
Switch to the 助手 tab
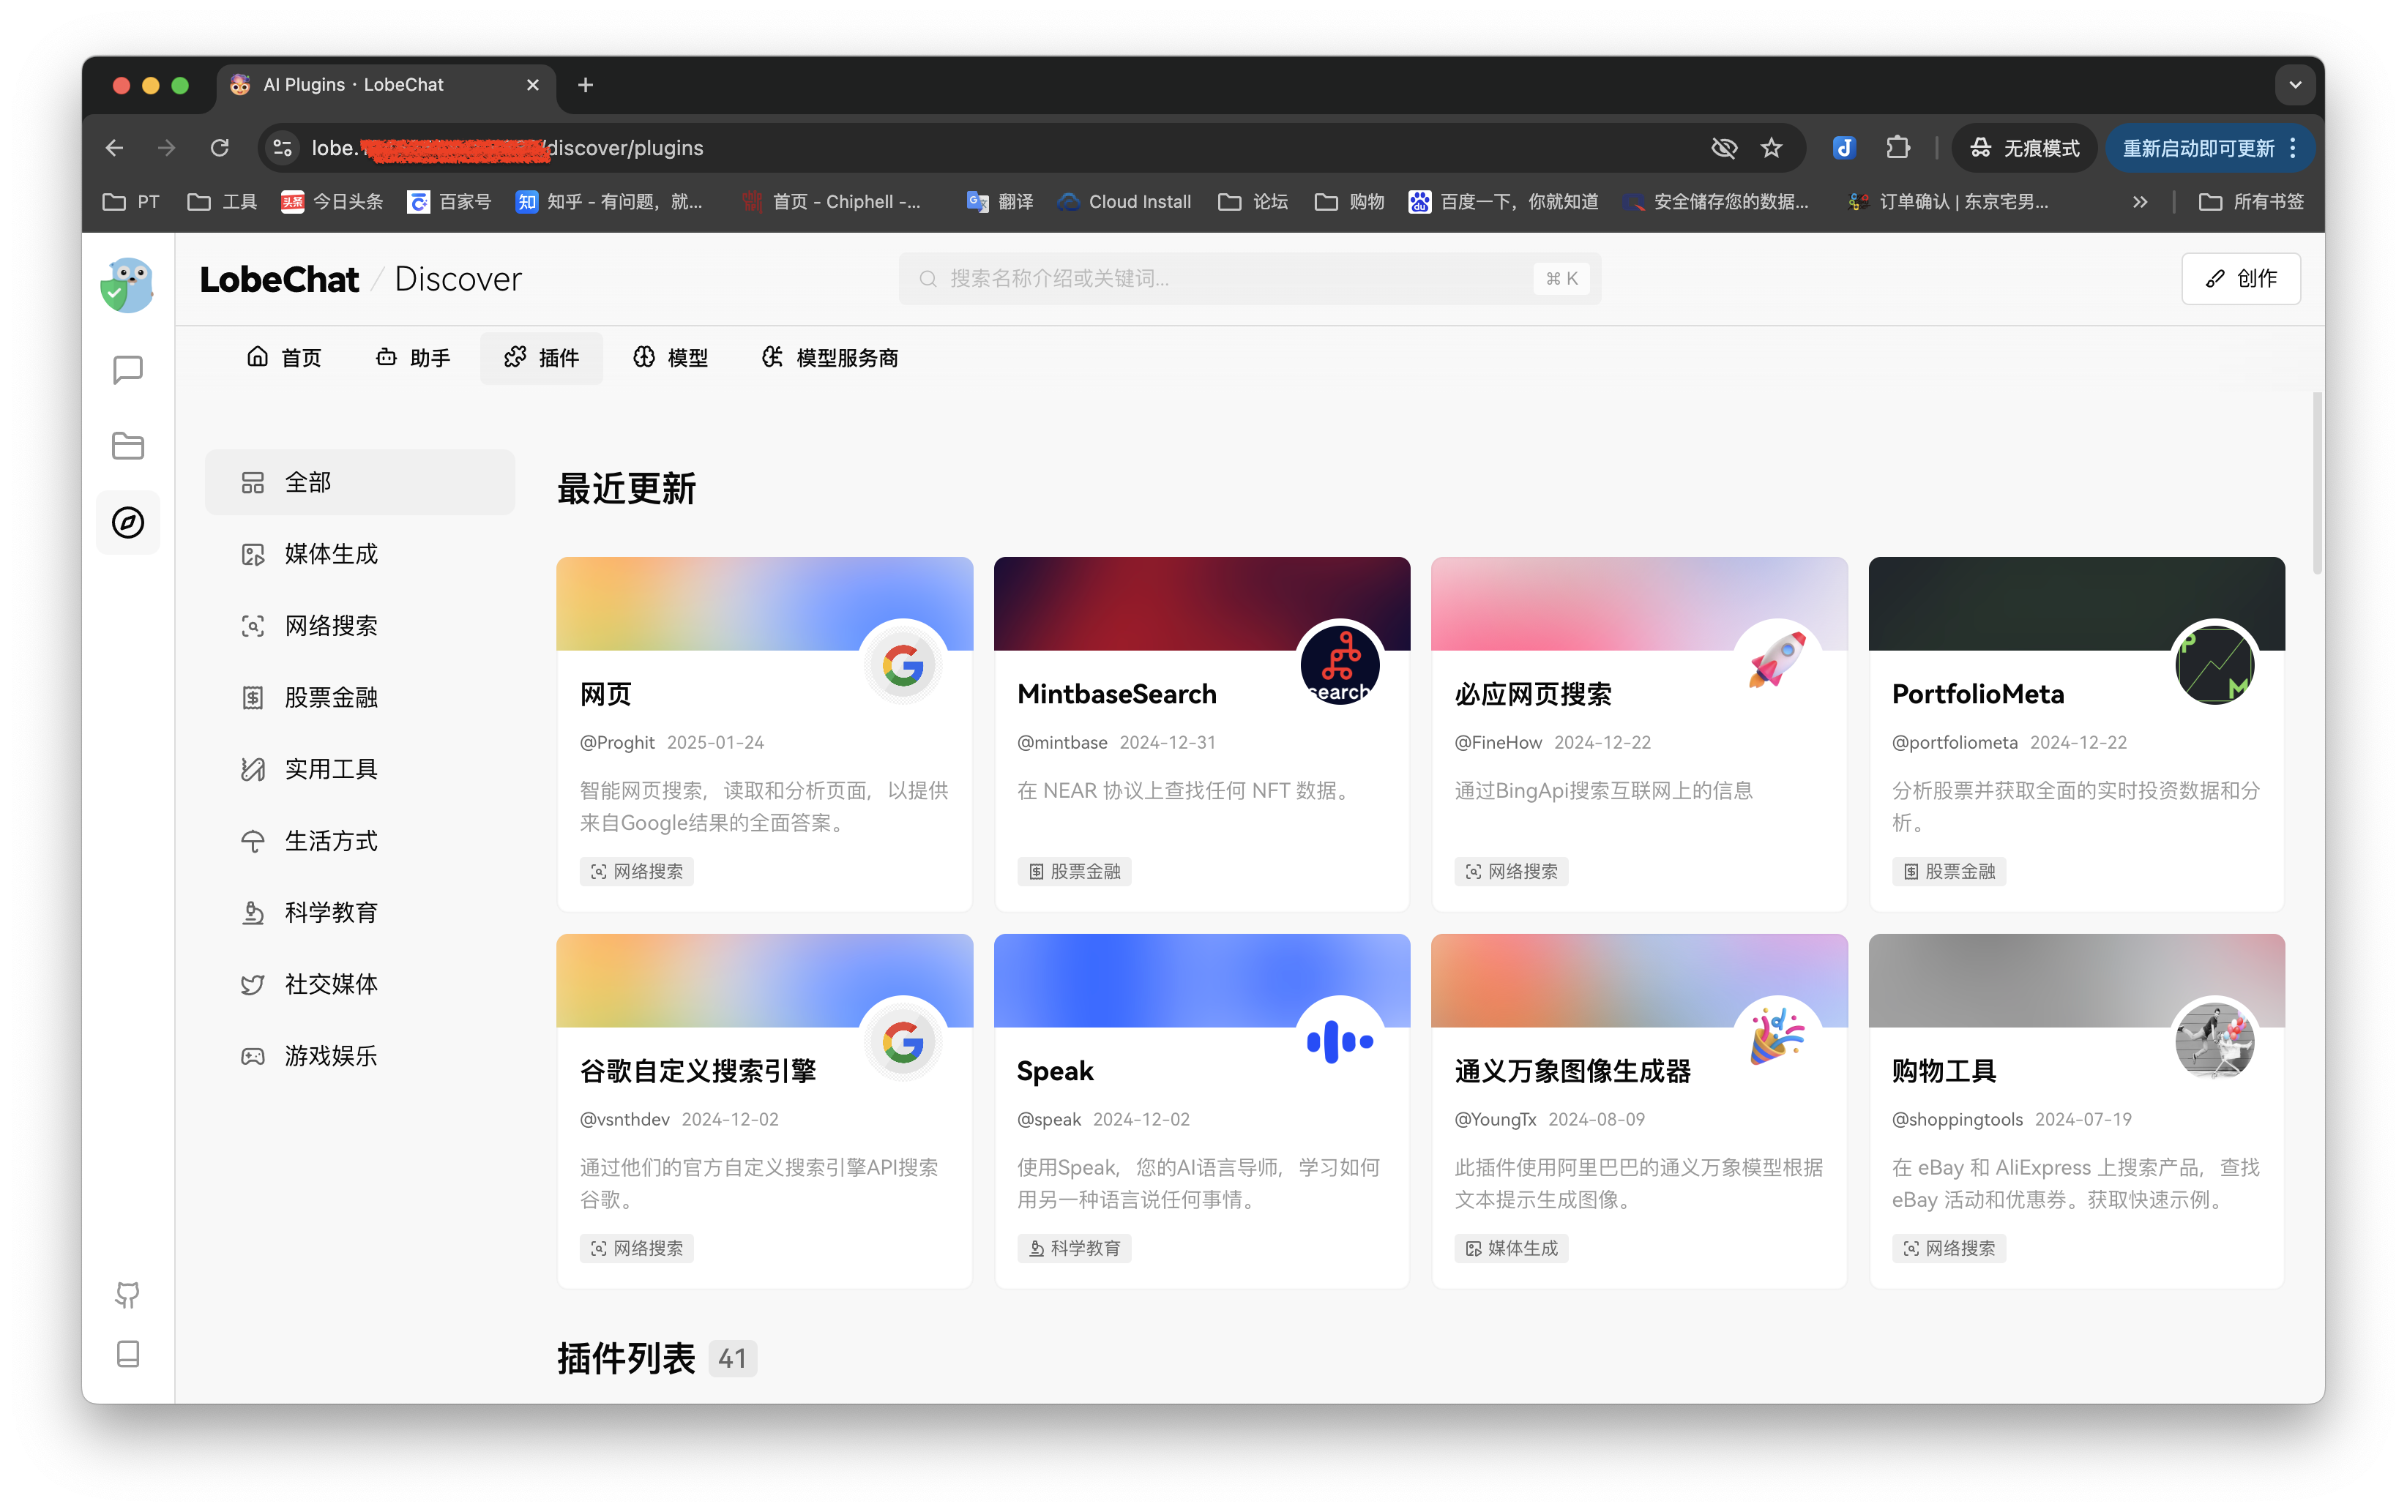[x=413, y=358]
